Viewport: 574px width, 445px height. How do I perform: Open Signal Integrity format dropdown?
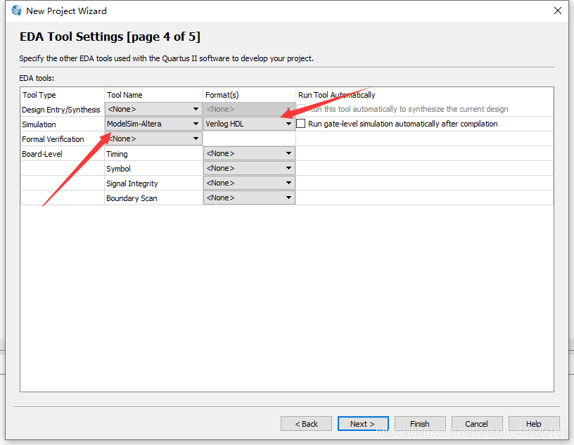click(249, 183)
